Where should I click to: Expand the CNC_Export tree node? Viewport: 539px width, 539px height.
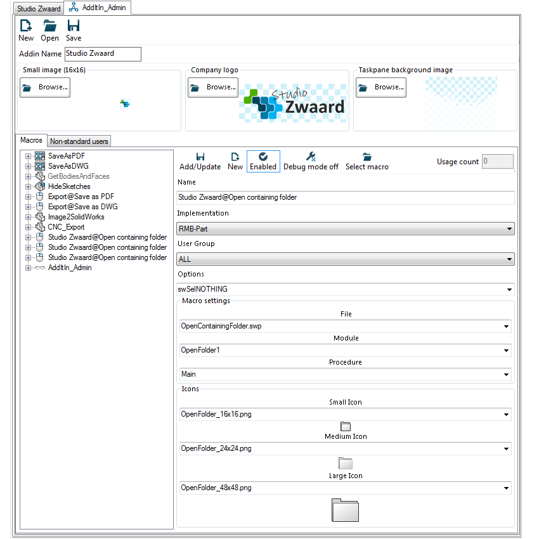28,227
